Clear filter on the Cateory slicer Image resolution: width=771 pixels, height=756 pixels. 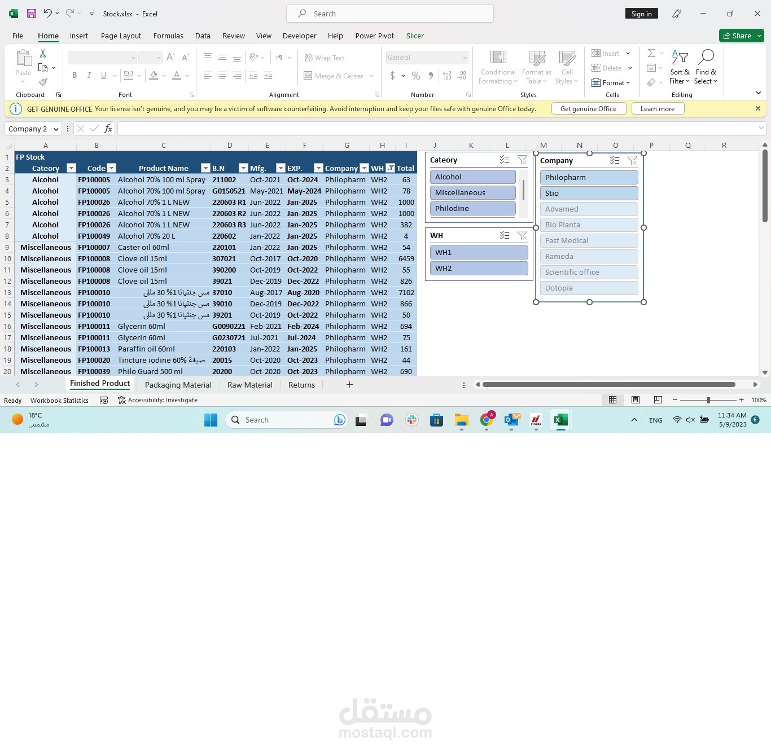pos(522,160)
